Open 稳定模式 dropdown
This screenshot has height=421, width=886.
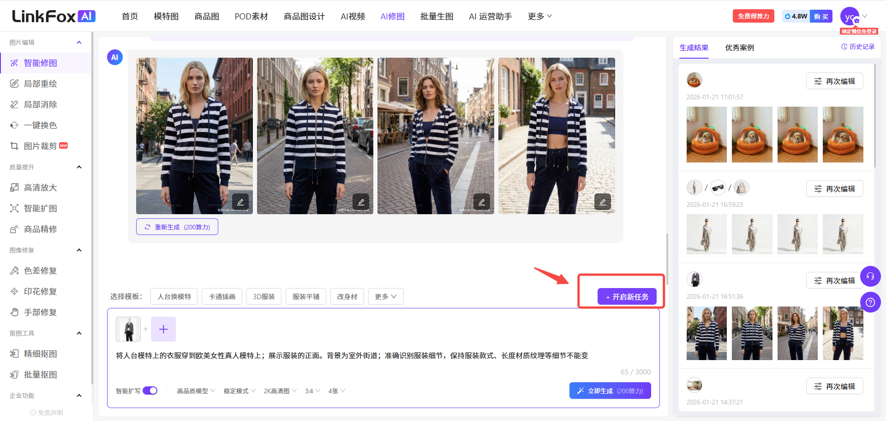click(239, 391)
